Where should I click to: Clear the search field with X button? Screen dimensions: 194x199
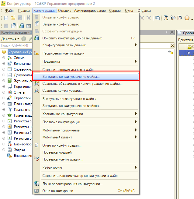tap(172, 45)
